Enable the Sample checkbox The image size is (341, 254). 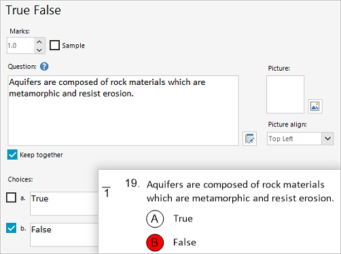(54, 46)
